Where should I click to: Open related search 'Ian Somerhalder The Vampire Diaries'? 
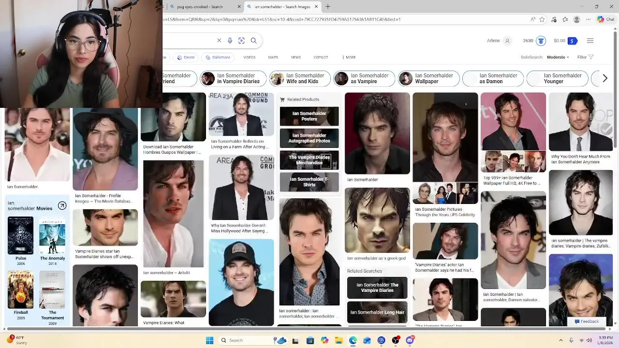point(377,288)
